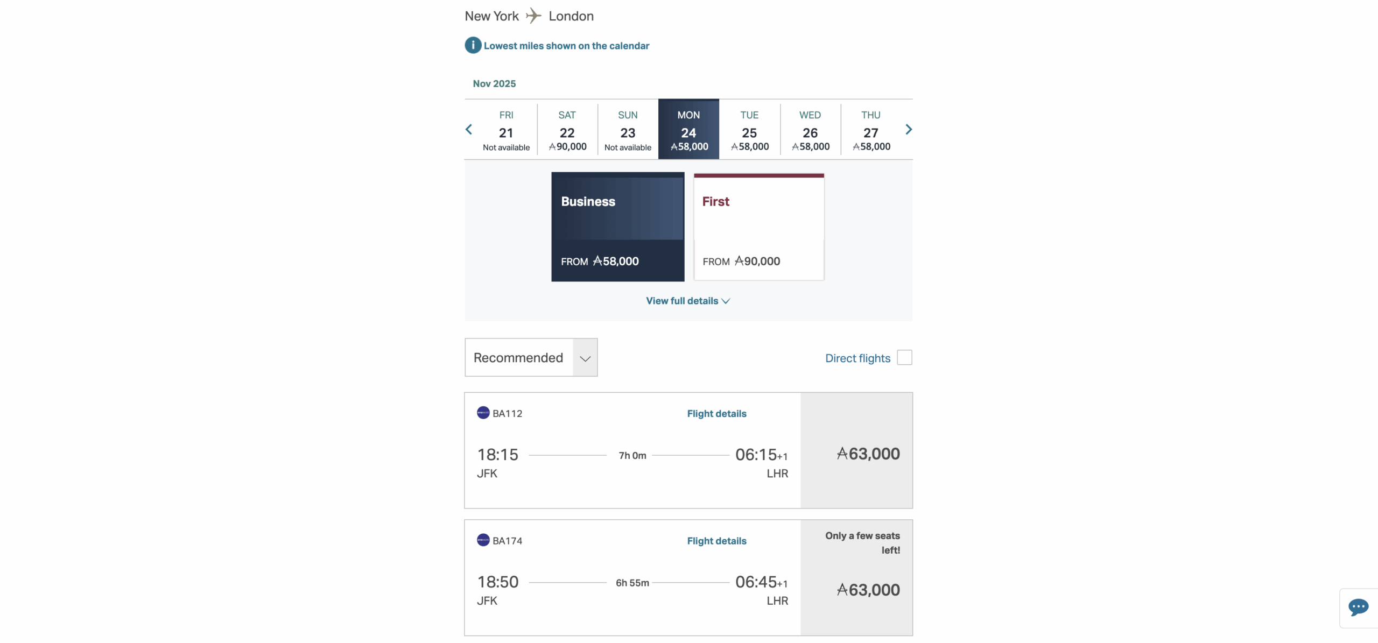Click the 63,000 Avios price for BA112
1378x643 pixels.
[868, 454]
